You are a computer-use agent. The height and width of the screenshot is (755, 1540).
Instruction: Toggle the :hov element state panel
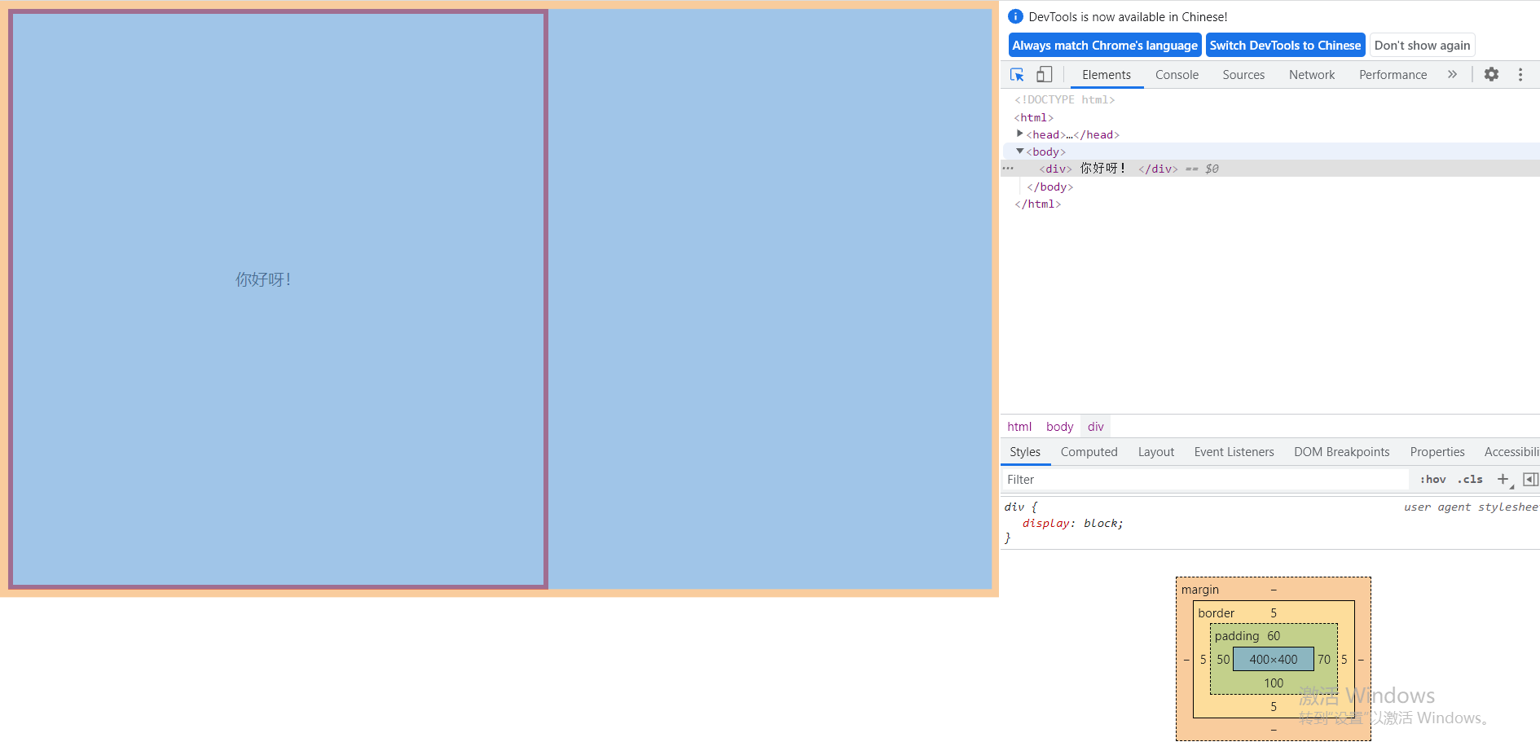[1432, 479]
